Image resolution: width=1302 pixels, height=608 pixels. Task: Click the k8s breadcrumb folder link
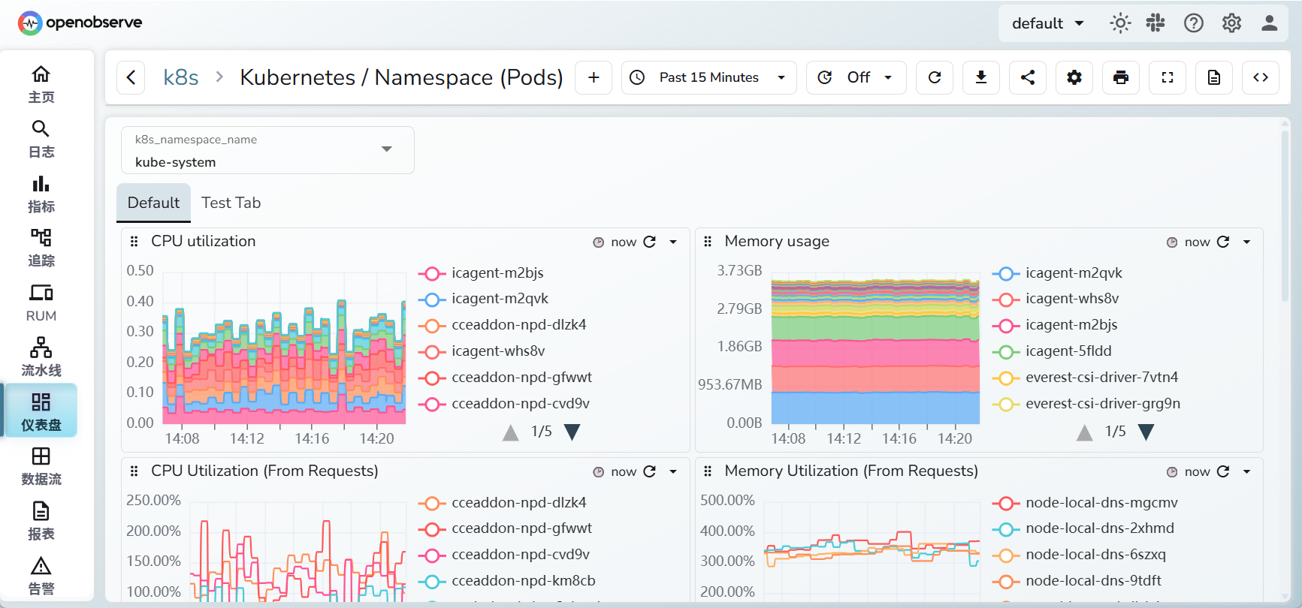(181, 77)
